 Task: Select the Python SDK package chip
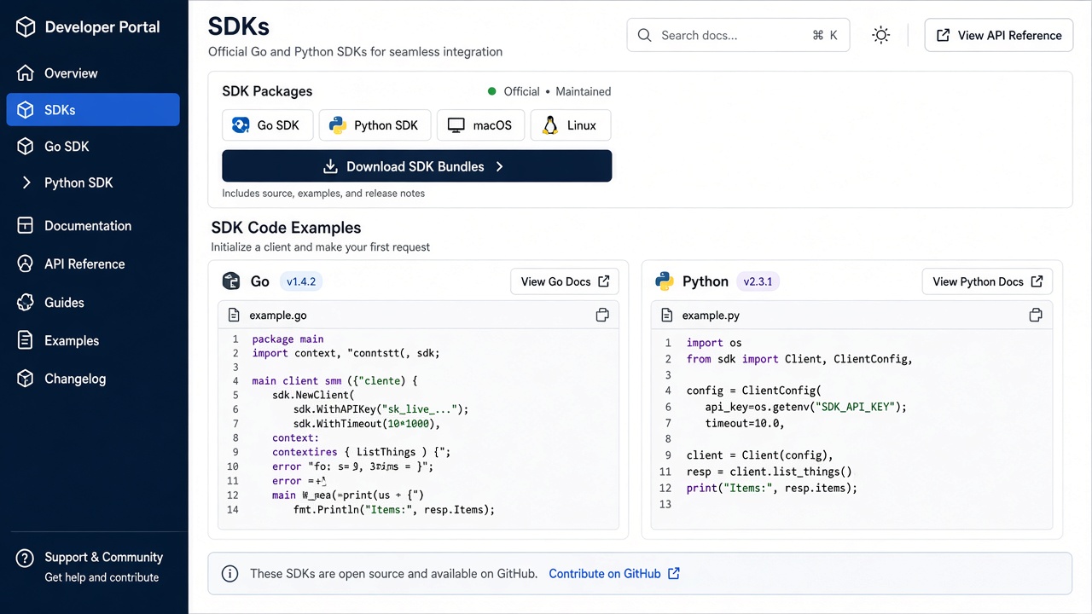(x=375, y=125)
